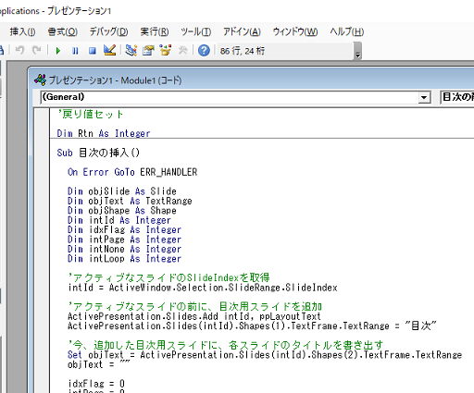Click comment about タイトルを書き出す

226,345
